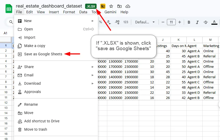Select Move to trash
220x140 pixels.
(56, 129)
